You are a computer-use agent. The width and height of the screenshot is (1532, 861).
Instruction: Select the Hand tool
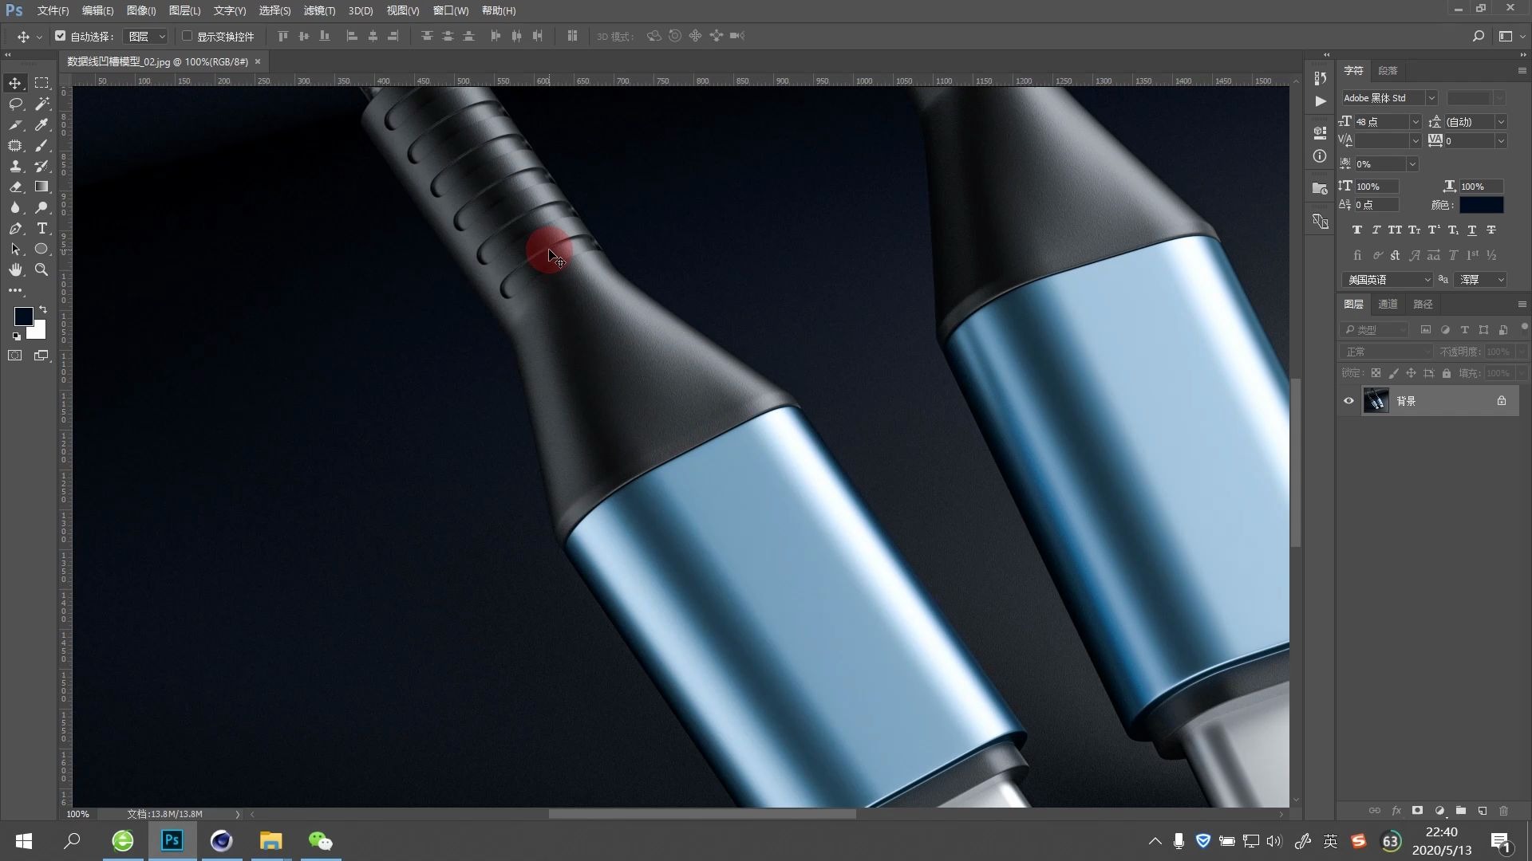click(15, 270)
